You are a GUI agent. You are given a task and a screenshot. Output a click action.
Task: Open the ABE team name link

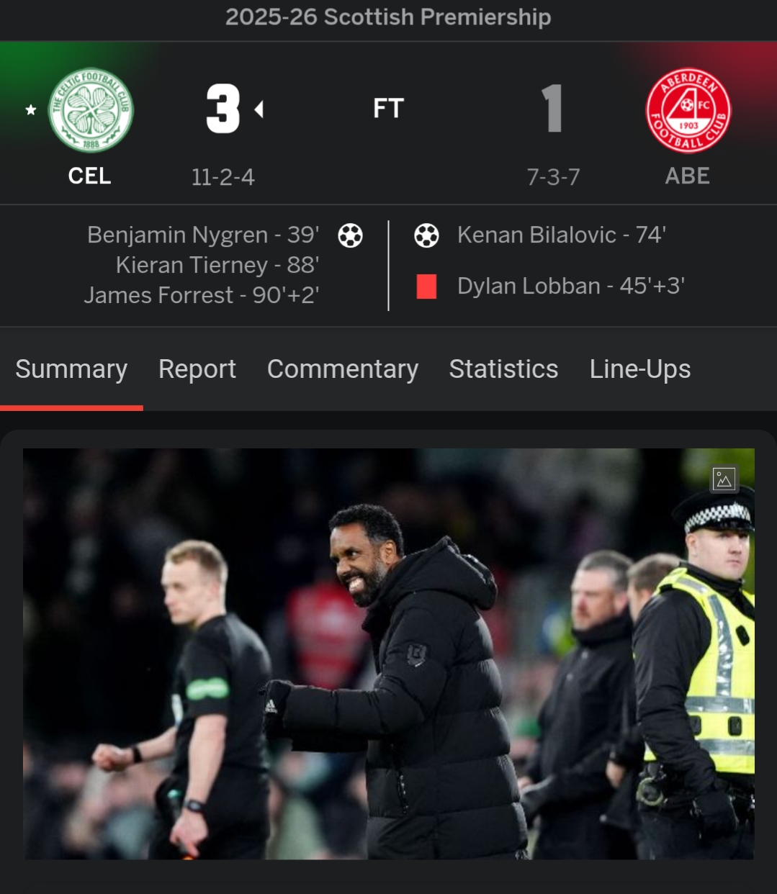coord(688,176)
